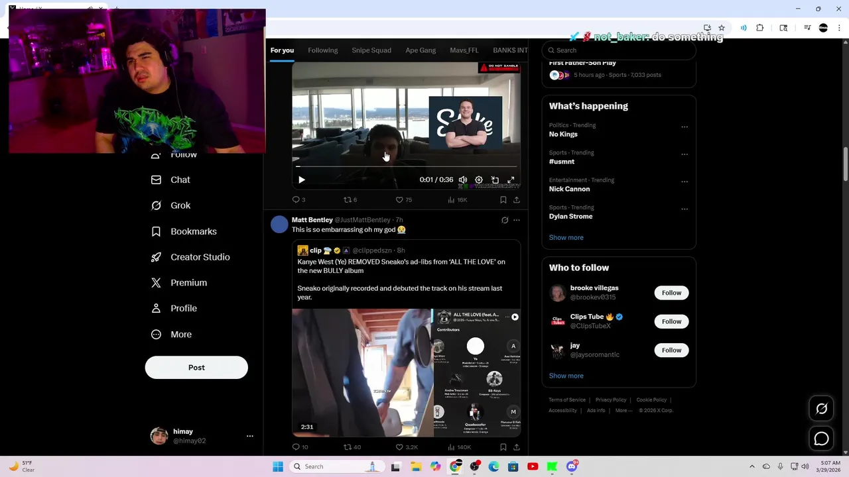
Task: Open options for No Kings trend
Action: coord(685,127)
